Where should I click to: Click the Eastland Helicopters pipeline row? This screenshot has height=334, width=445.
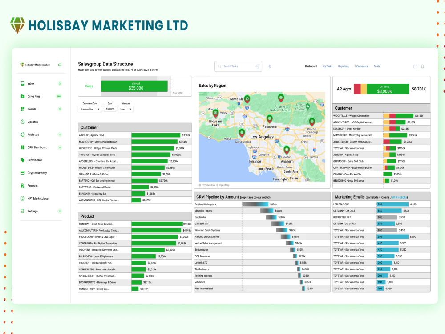click(x=262, y=204)
